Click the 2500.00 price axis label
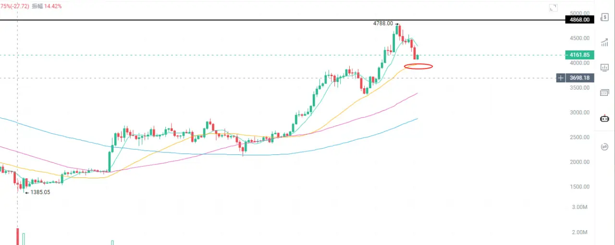615x245 pixels. (579, 137)
